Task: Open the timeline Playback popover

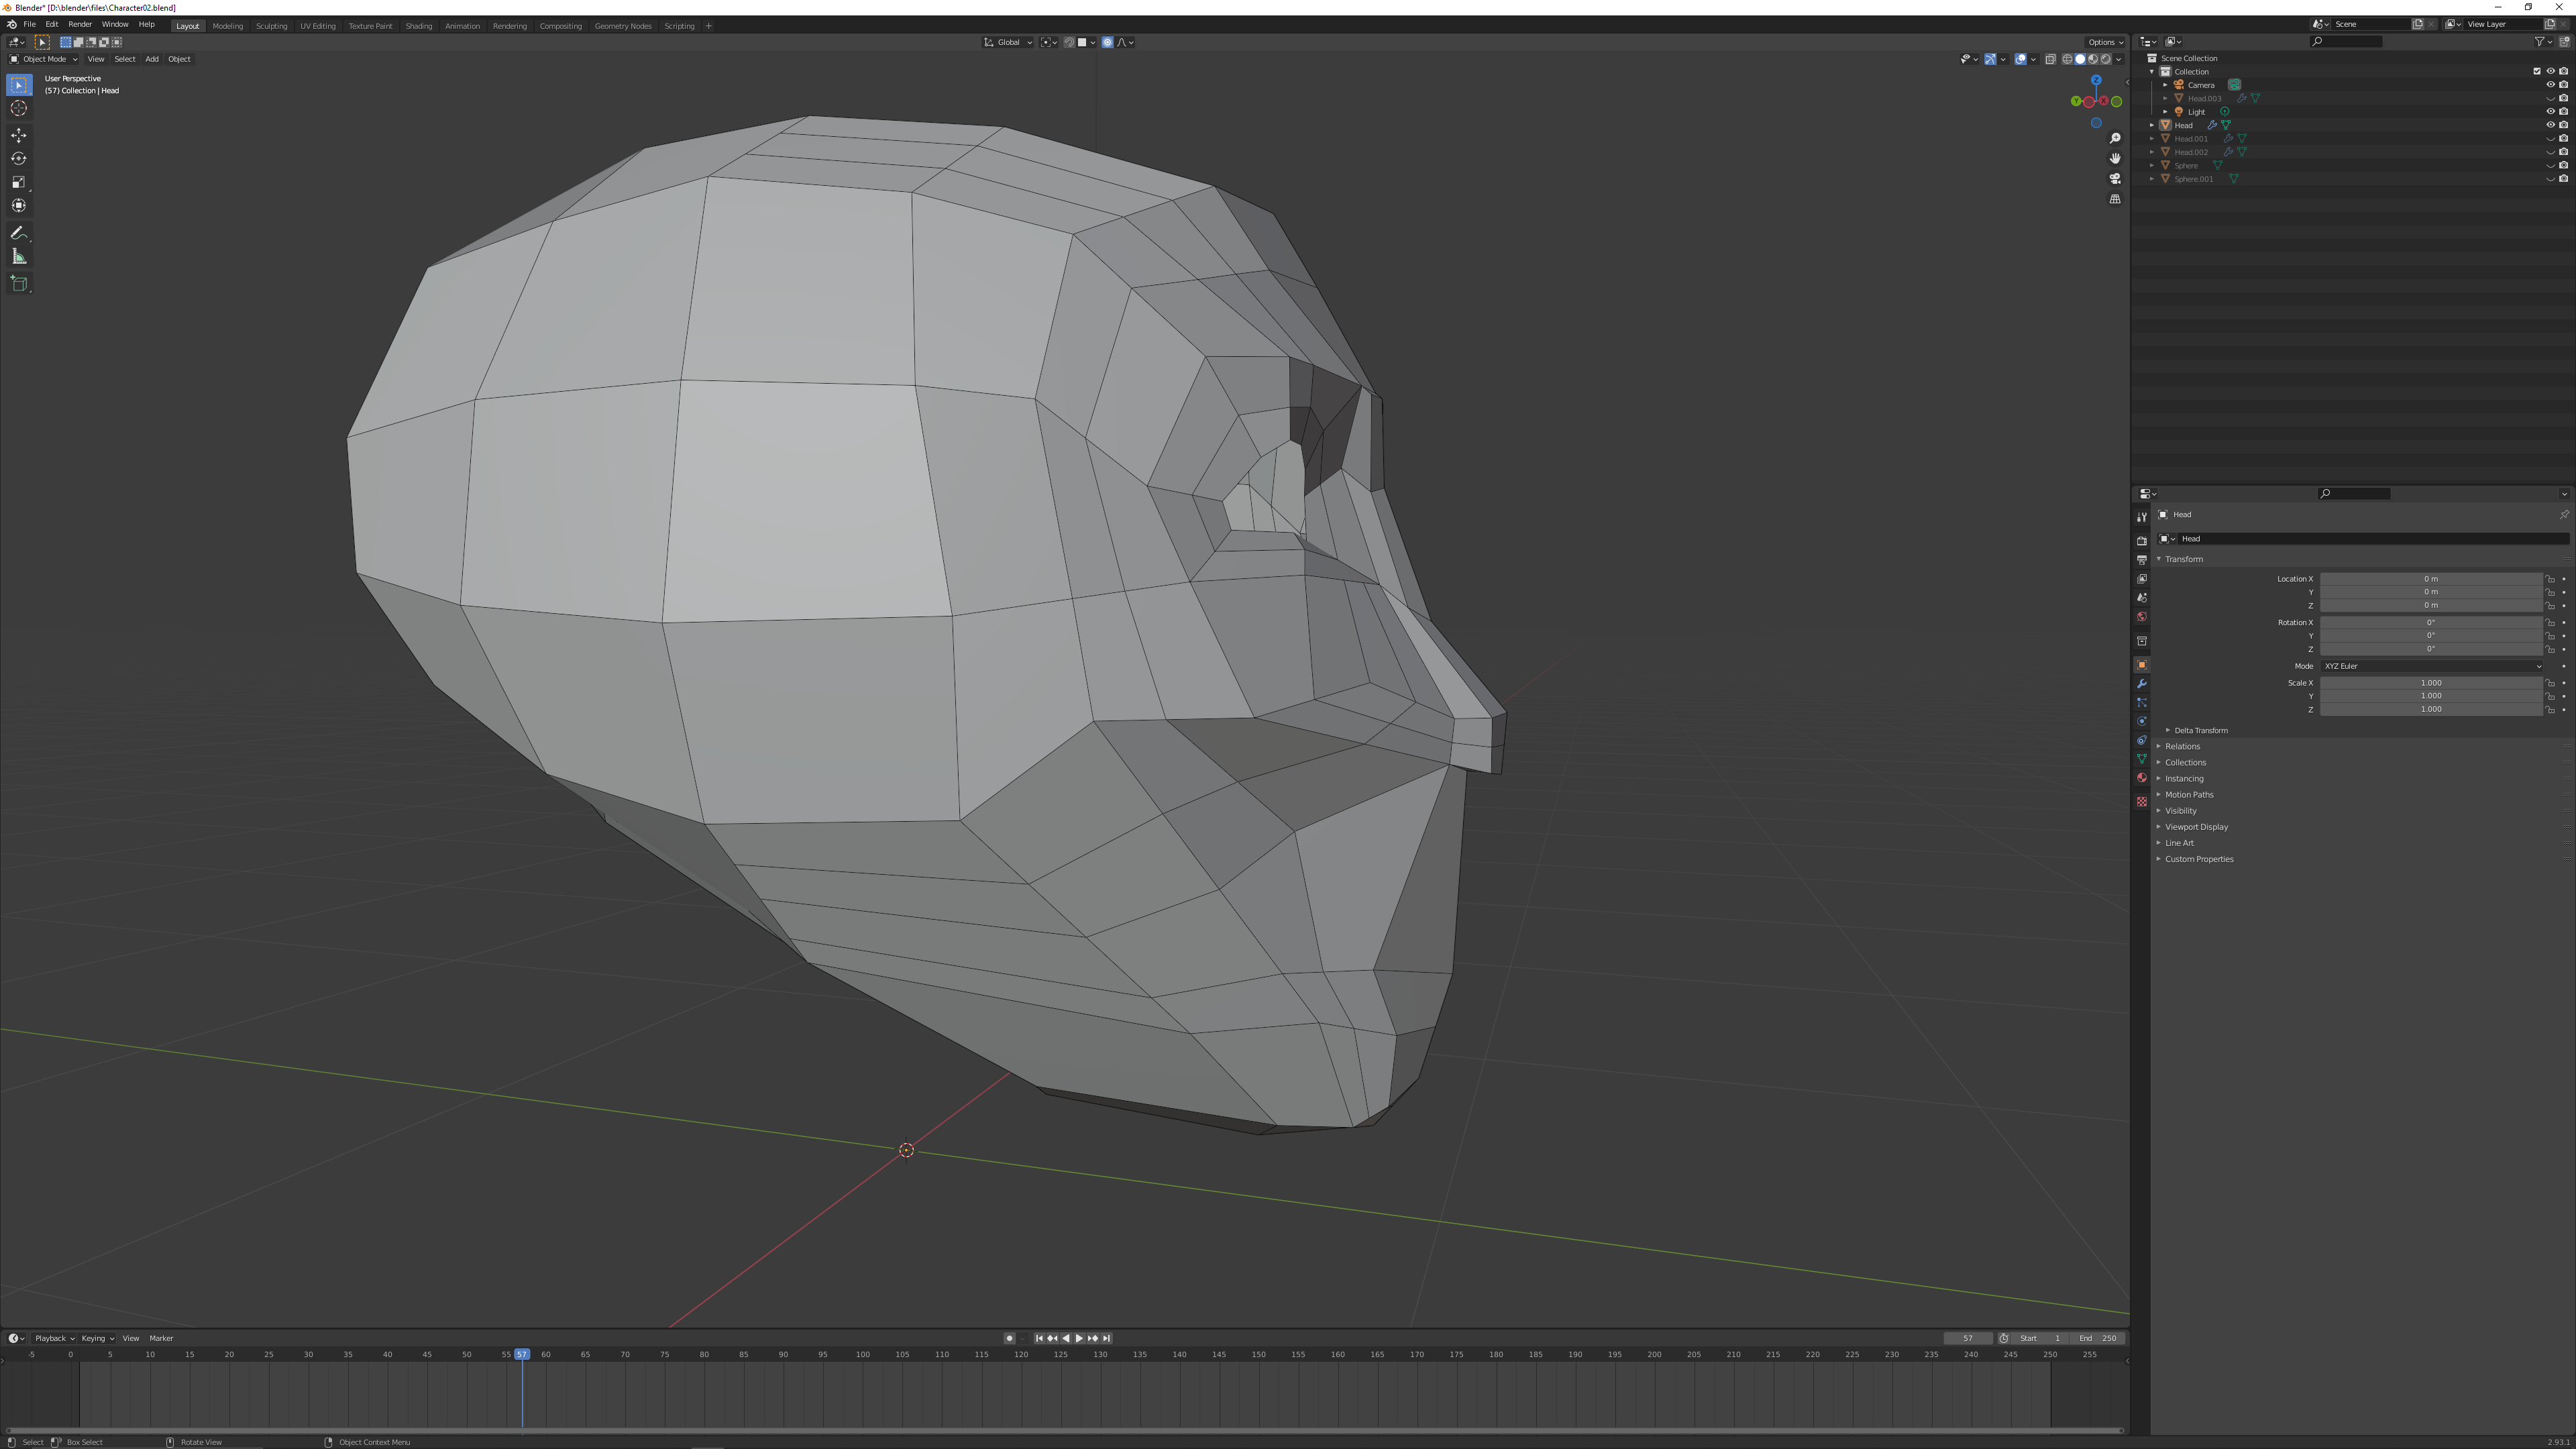Action: tap(54, 1338)
